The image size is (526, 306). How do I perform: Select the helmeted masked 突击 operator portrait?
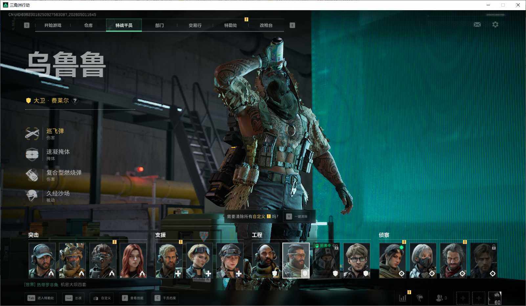(x=73, y=260)
